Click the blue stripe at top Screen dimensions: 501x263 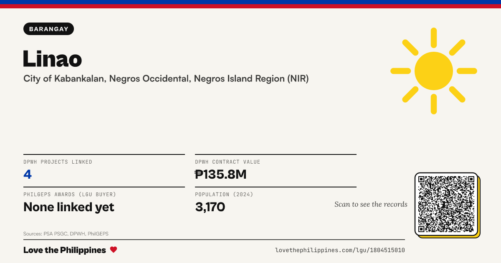tap(250, 2)
